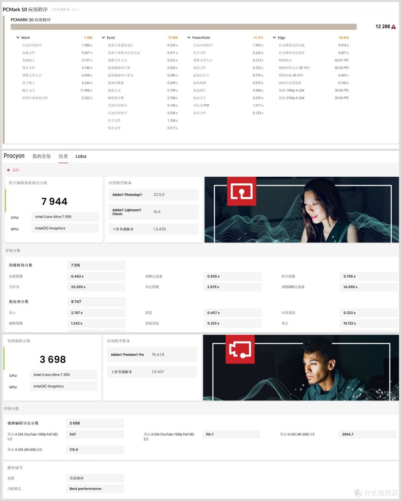Select the Excel 重新计算建筑设计 row

click(143, 45)
